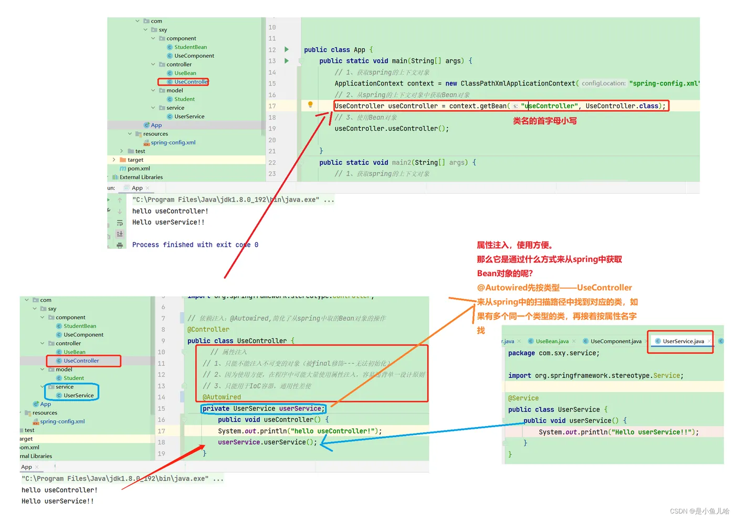Collapse the component package in upper tree
The height and width of the screenshot is (518, 735).
[x=153, y=38]
